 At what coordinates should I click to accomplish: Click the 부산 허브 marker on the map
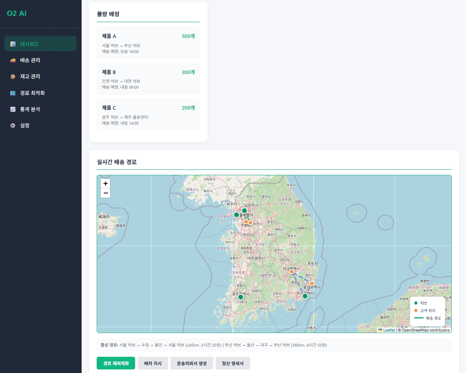[x=305, y=295]
